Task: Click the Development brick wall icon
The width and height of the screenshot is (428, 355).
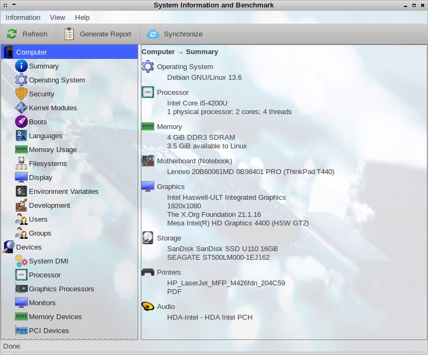Action: [x=21, y=205]
